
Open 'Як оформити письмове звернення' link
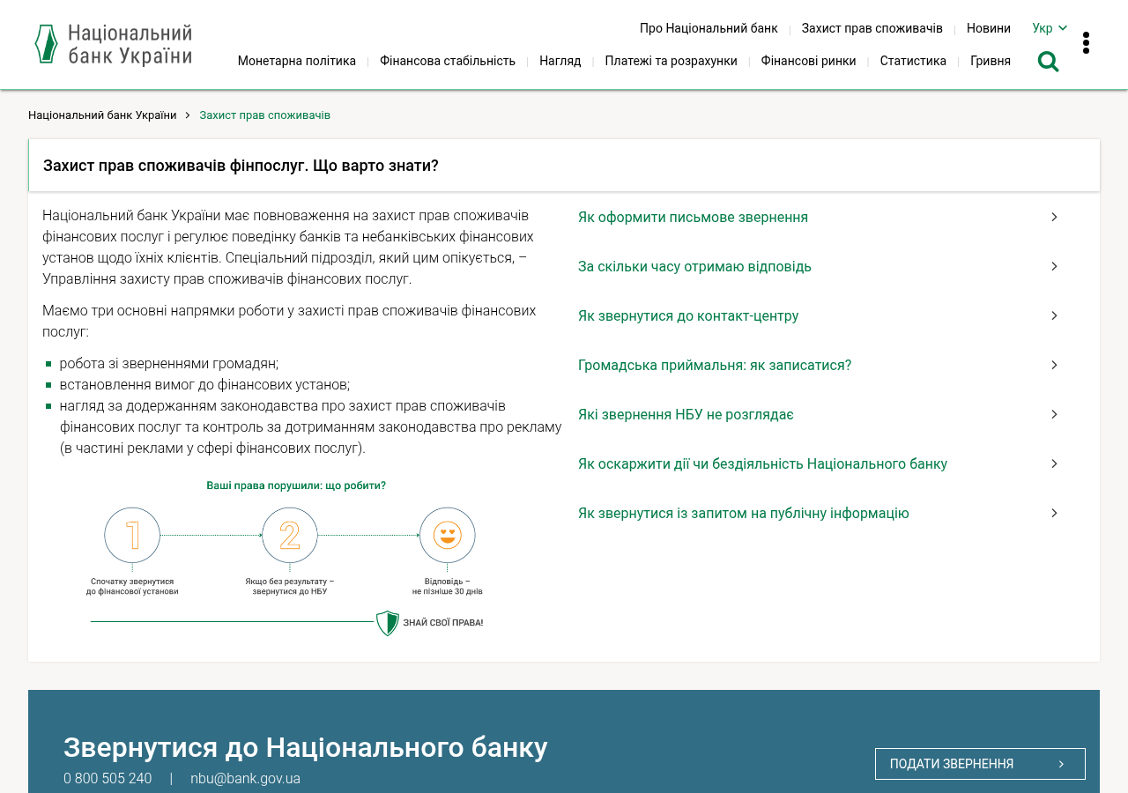pos(693,217)
